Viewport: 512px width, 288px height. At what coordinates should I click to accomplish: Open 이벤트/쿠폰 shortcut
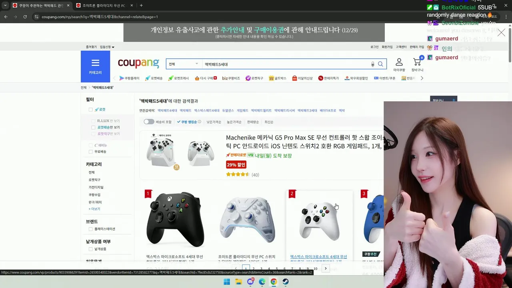coord(384,78)
